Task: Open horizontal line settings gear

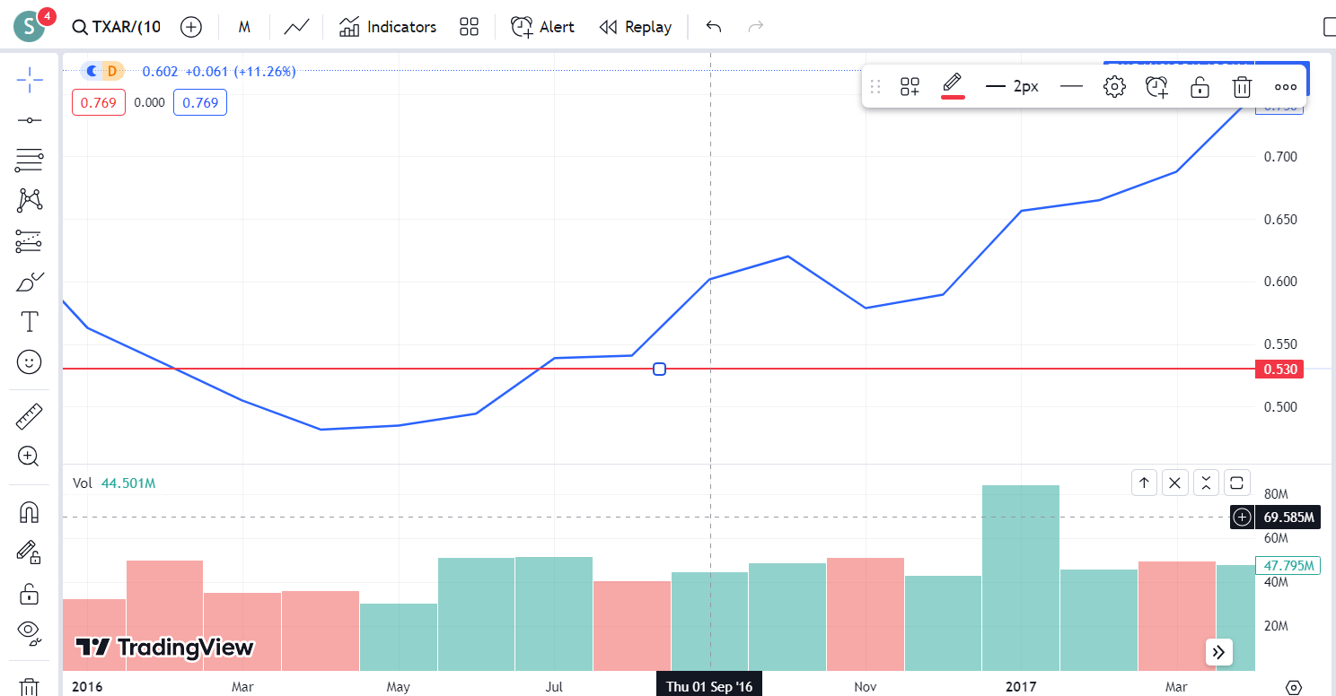Action: click(1114, 87)
